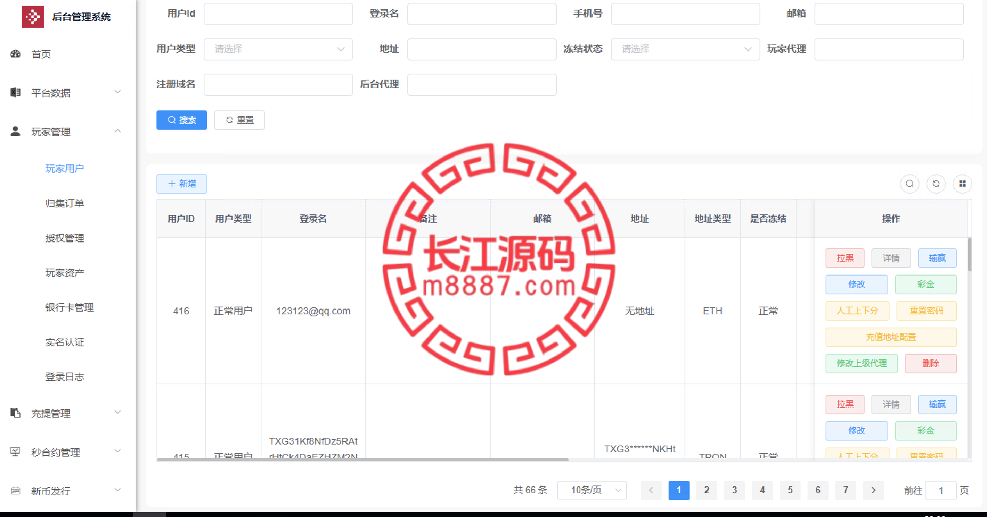
Task: Open 授权管理 menu item
Action: point(64,238)
